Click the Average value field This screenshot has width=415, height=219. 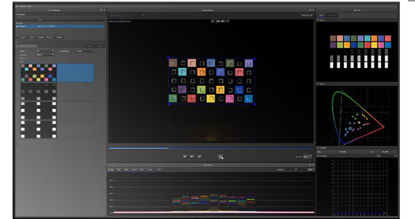coord(306,157)
